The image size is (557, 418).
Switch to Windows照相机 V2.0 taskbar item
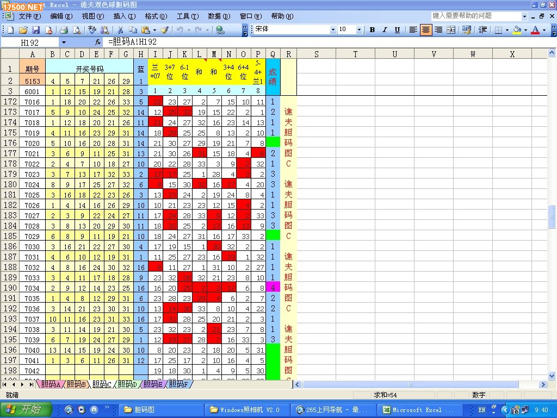click(x=247, y=410)
